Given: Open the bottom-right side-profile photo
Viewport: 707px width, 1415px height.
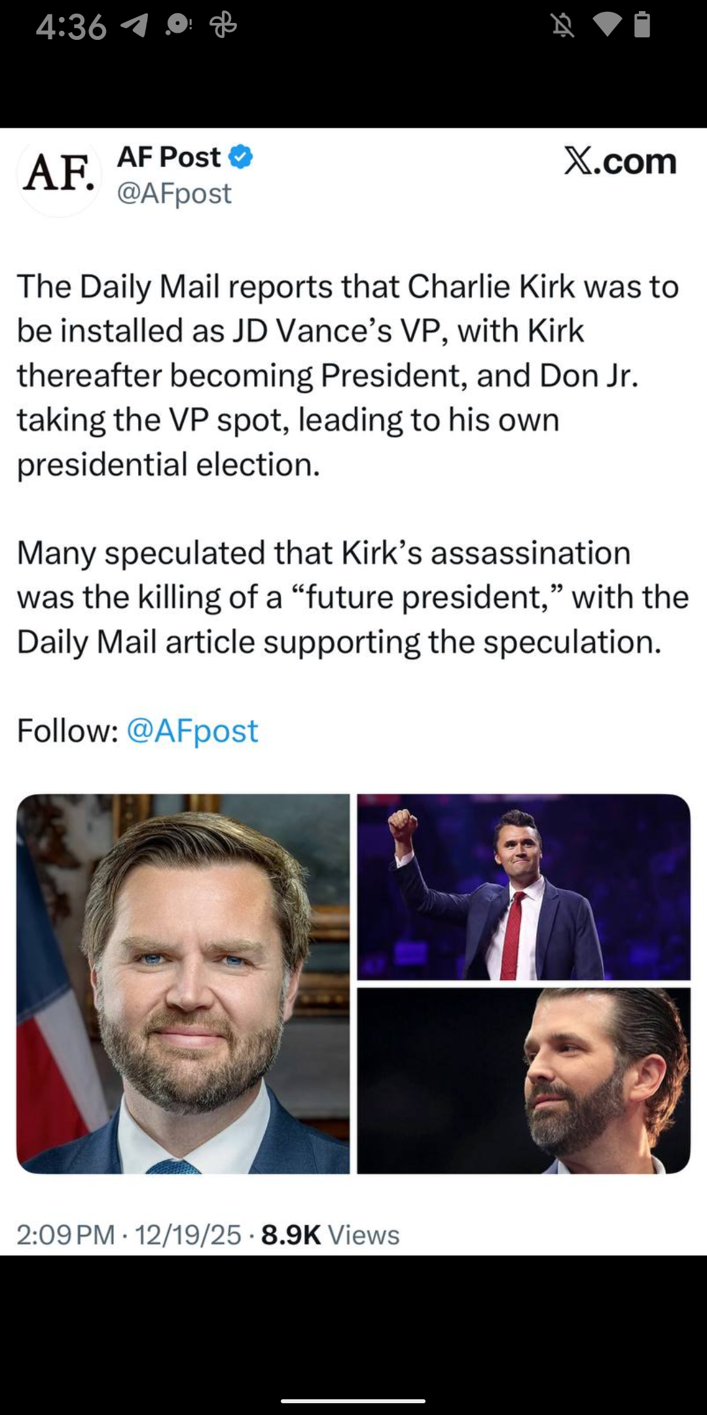Looking at the screenshot, I should (524, 1080).
